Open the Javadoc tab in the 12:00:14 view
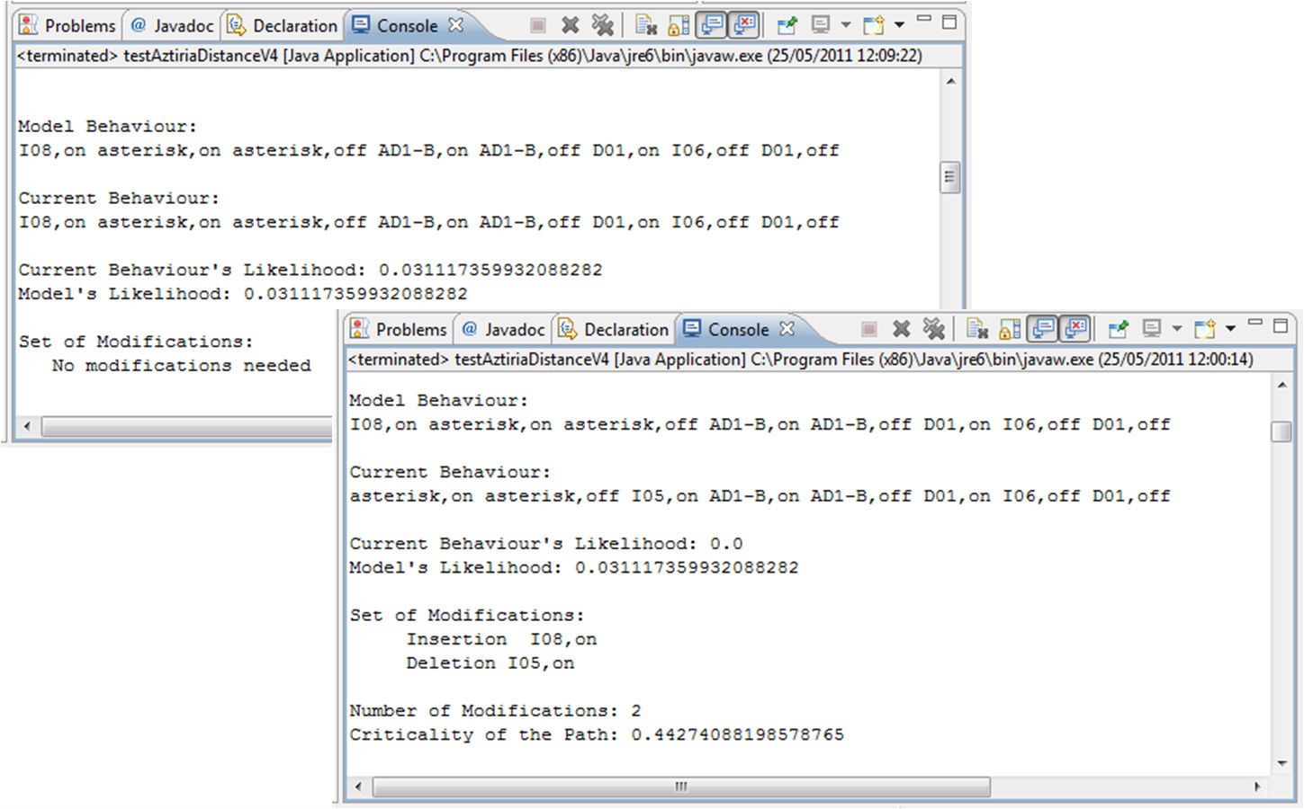 point(503,329)
